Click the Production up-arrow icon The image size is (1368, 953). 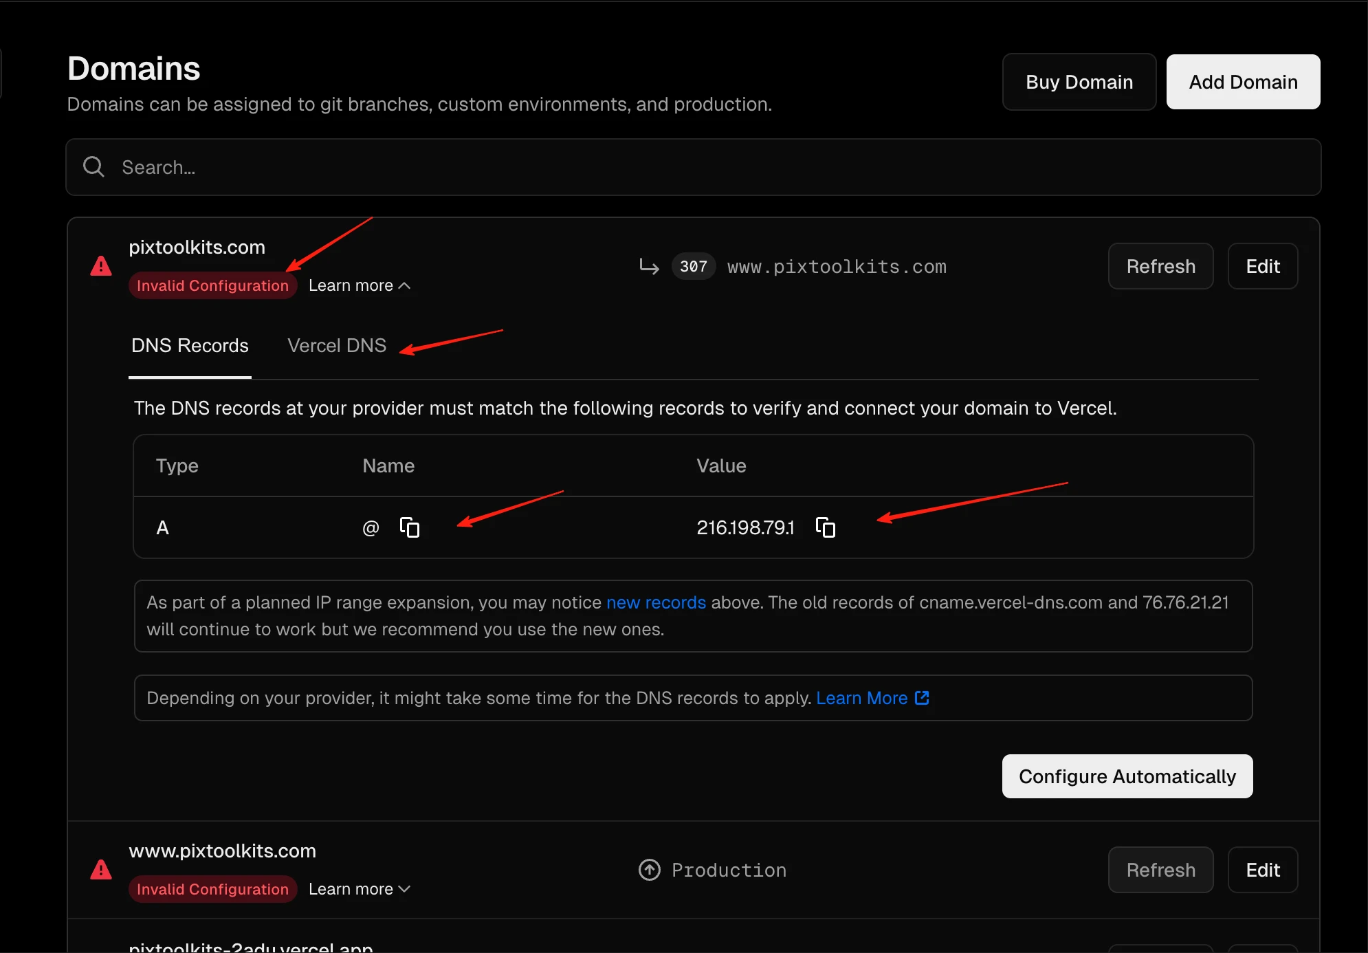tap(650, 870)
